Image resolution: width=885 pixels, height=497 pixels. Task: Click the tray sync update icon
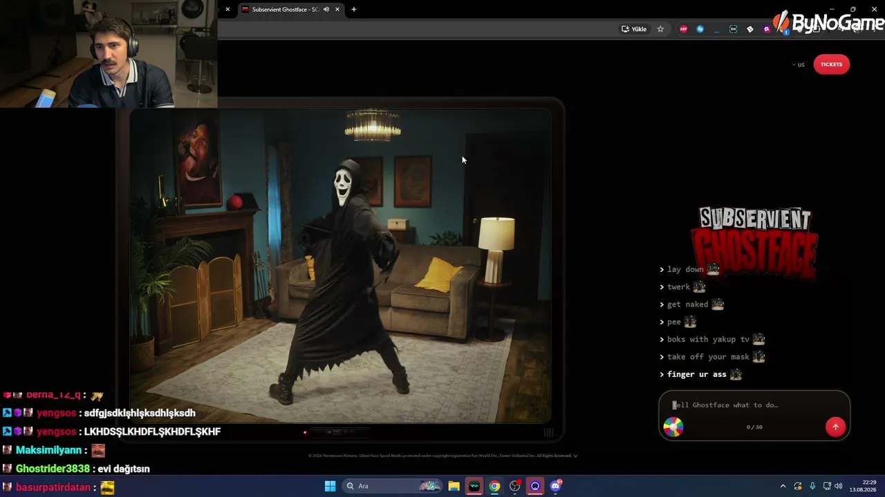798,486
